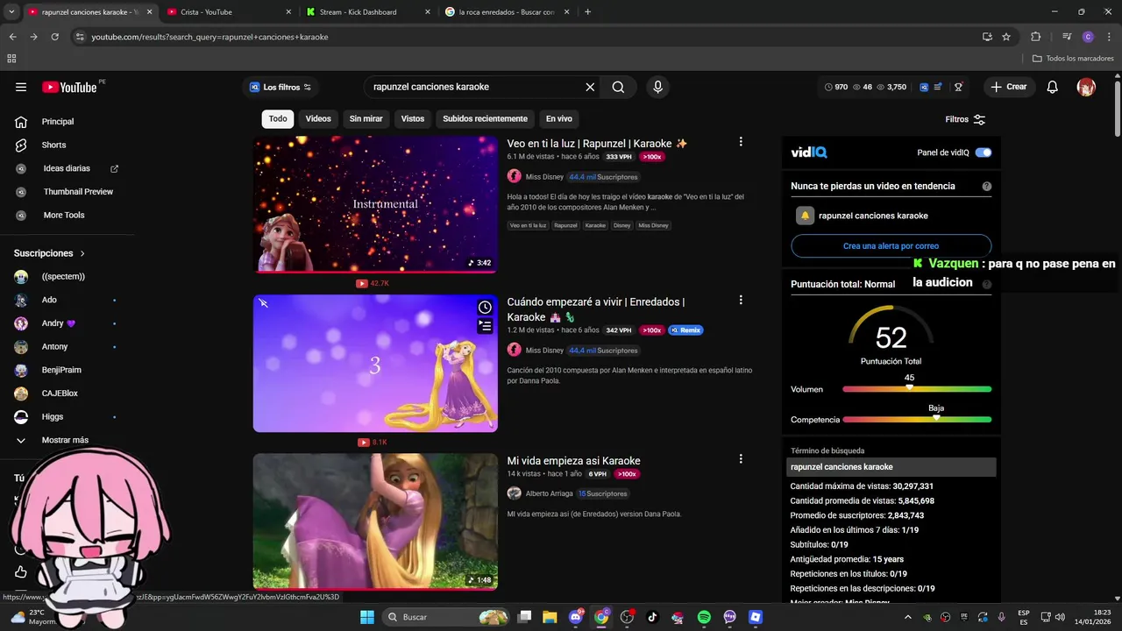Click the browser bookmark star icon
The width and height of the screenshot is (1122, 631).
click(1006, 37)
